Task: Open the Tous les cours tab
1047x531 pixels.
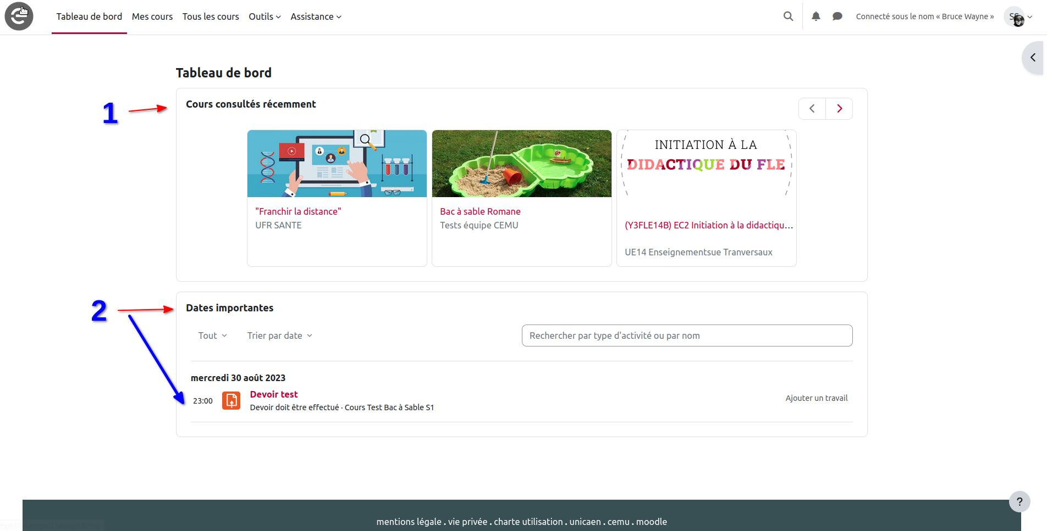Action: click(211, 16)
